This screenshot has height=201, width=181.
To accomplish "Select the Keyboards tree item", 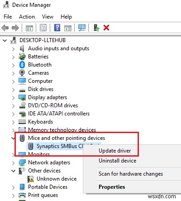I will point(41,122).
